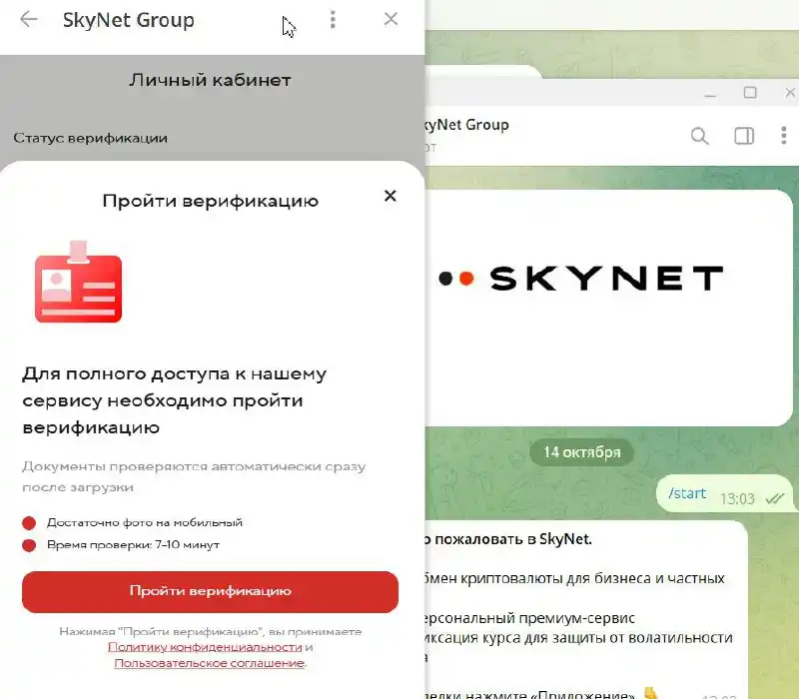Search in the SkyNet Group chat
The image size is (799, 699).
click(x=700, y=136)
